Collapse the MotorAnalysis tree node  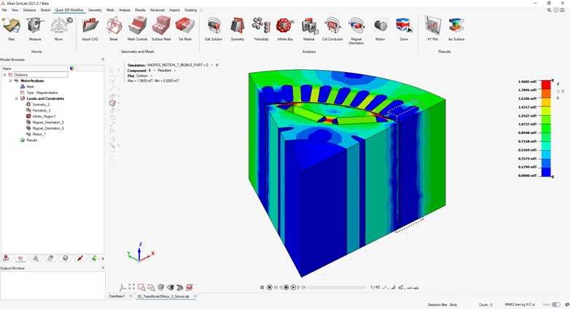click(10, 81)
